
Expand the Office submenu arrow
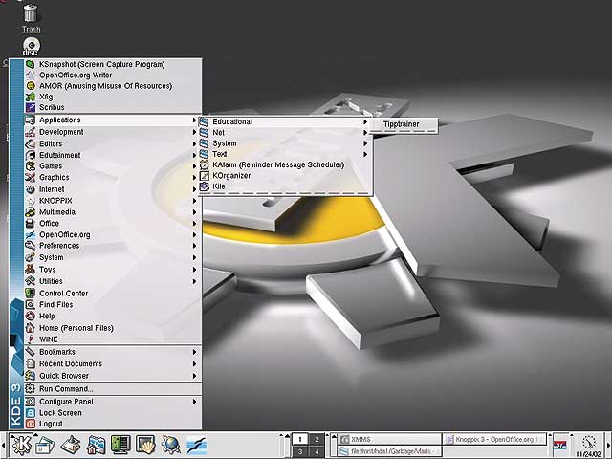pyautogui.click(x=194, y=224)
